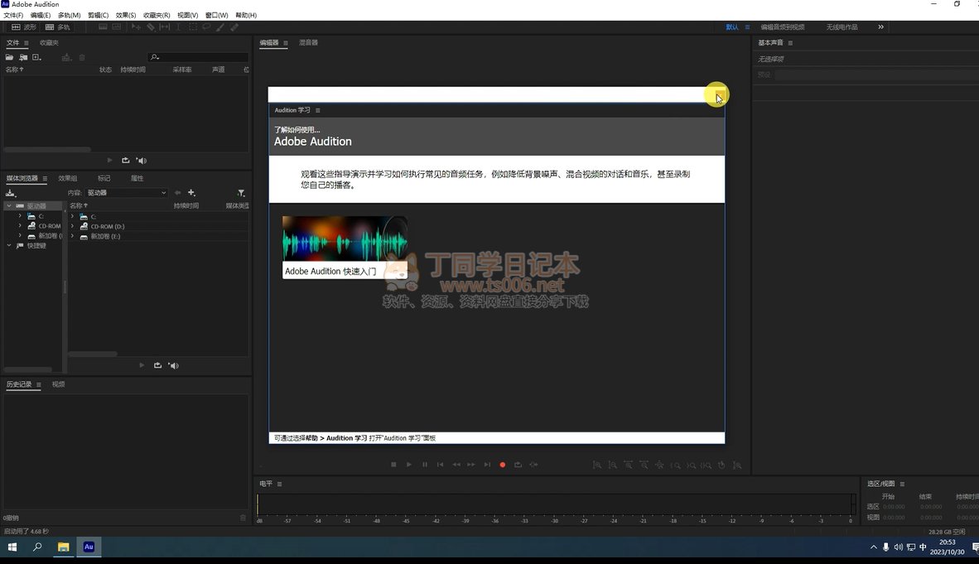Screen dimensions: 979x564
Task: Click the Auto-play speaker icon in Files panel
Action: [141, 161]
